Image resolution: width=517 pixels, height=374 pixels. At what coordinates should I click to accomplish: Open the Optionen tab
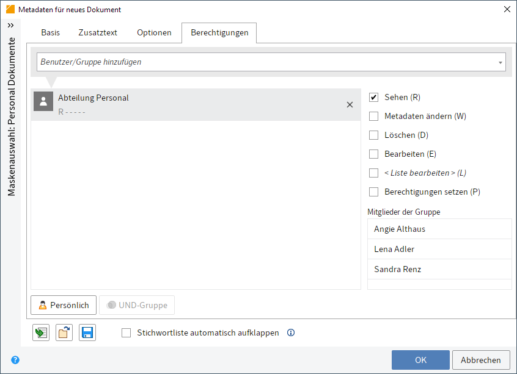(x=154, y=32)
